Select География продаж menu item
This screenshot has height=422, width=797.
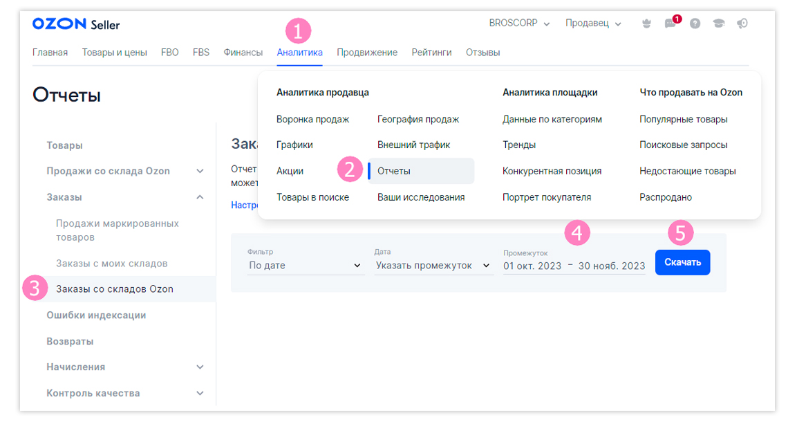point(418,119)
